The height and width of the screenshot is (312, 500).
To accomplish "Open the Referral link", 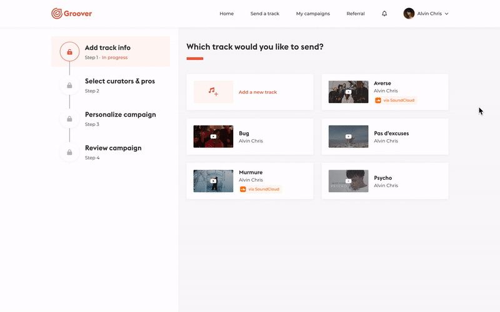I will point(356,14).
